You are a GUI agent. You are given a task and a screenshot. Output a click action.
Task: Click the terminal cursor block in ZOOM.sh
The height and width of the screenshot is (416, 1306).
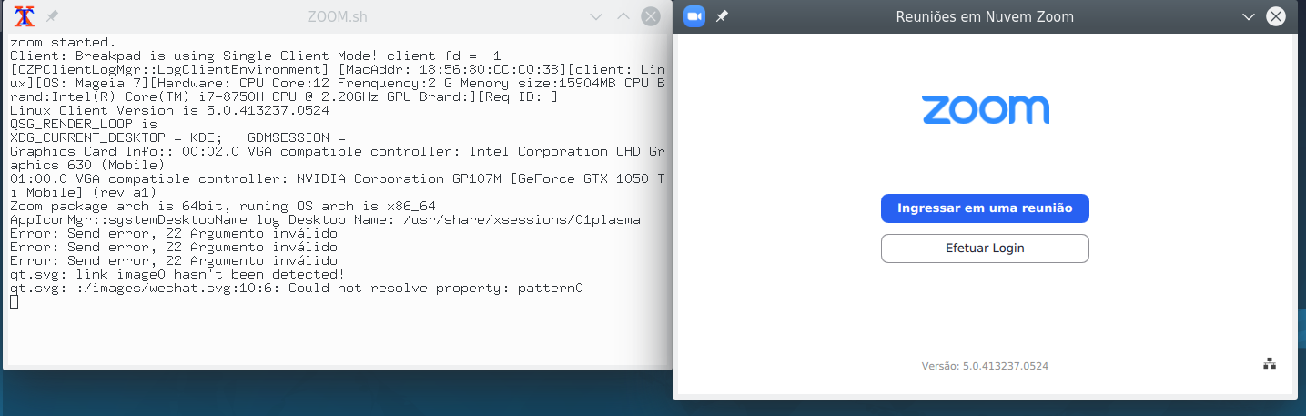pyautogui.click(x=14, y=301)
